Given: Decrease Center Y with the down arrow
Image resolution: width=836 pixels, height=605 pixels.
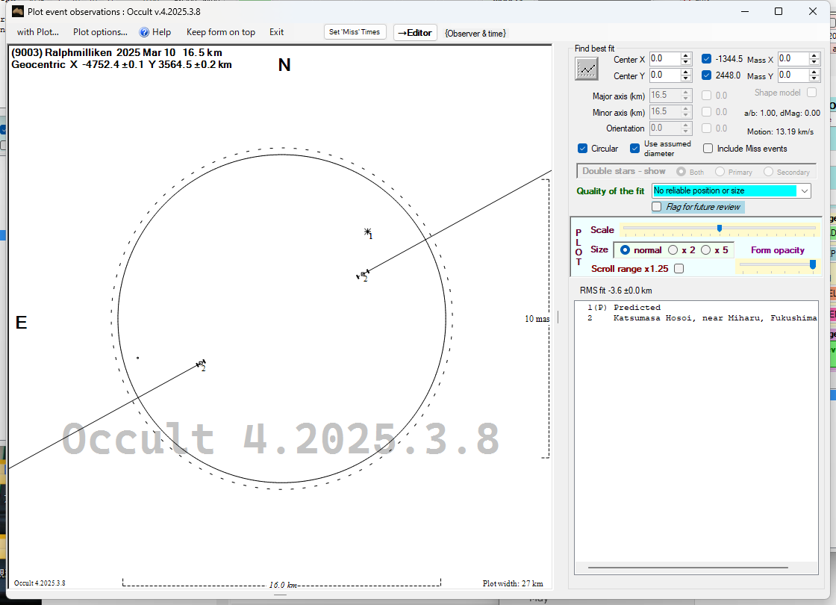Looking at the screenshot, I should coord(686,79).
